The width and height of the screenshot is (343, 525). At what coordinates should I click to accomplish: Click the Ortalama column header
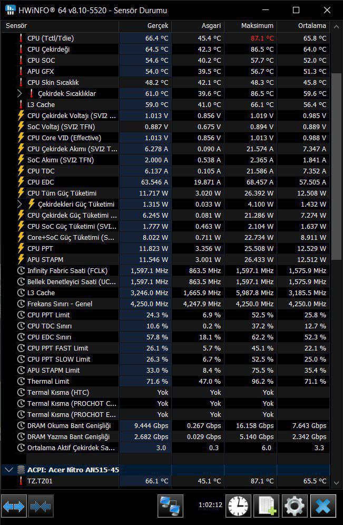tap(303, 26)
